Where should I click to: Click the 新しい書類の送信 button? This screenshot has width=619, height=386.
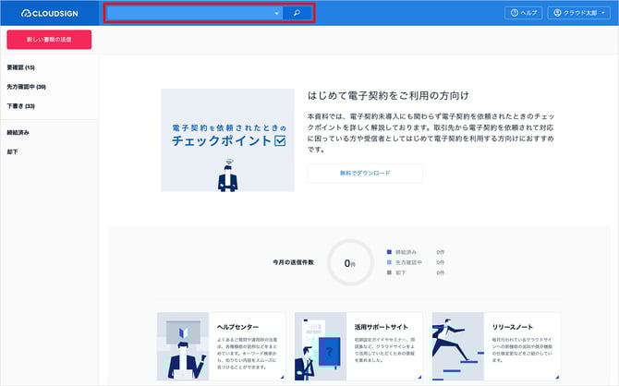(49, 40)
